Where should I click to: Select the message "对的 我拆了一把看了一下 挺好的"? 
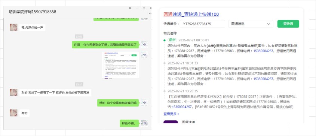pyautogui.click(x=55, y=93)
